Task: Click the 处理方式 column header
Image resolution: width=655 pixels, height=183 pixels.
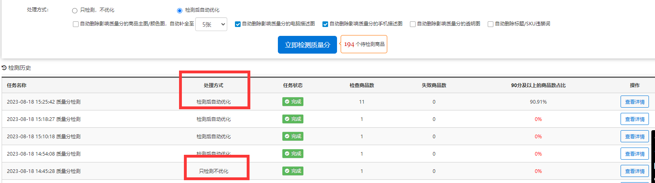Action: 213,85
